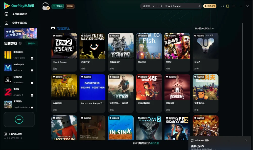
Task: Click eFootball game icon
Action: [8, 80]
